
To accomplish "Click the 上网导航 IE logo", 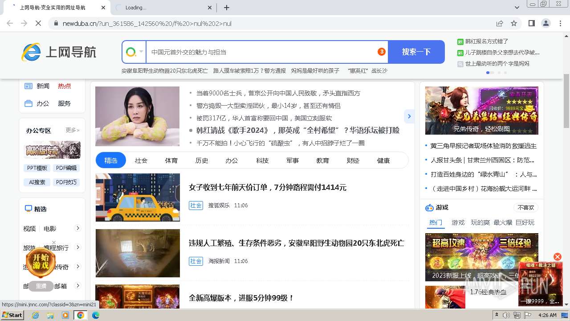I will (x=58, y=52).
